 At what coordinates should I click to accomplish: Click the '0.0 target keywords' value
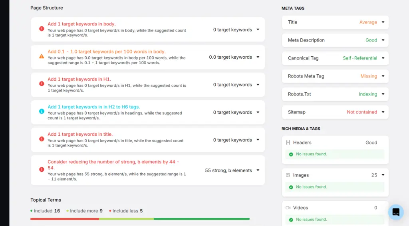point(230,57)
